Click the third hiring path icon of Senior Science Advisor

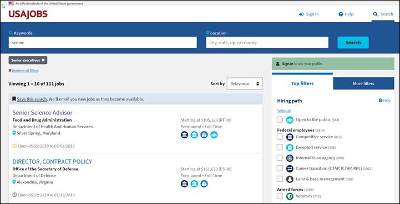204,135
